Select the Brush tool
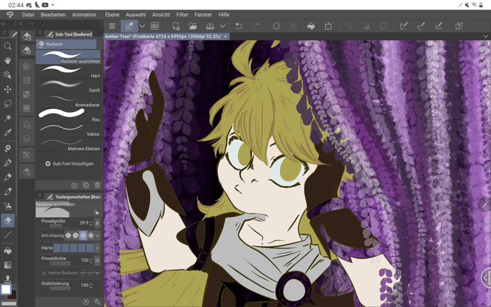491x307 pixels. pyautogui.click(x=7, y=191)
